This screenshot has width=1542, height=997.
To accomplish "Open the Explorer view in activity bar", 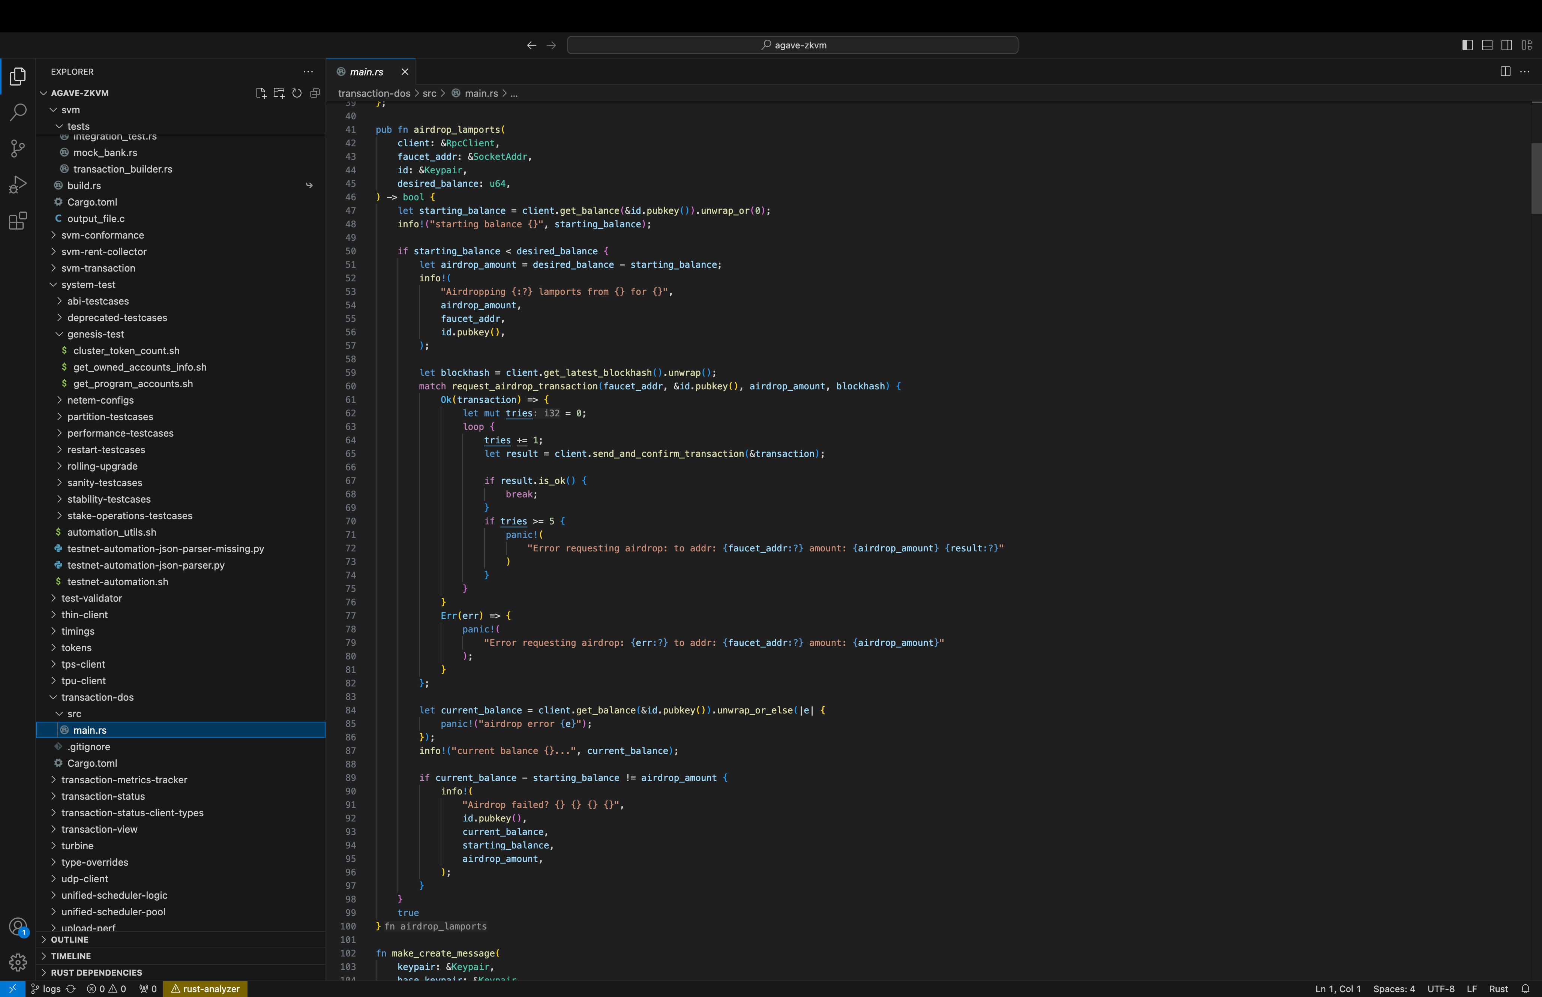I will click(18, 77).
